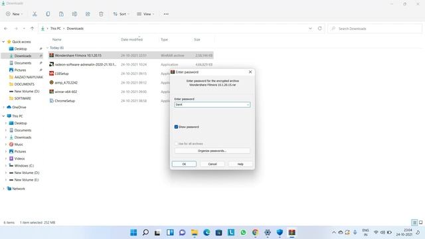
Task: Open Windows Security shield on taskbar
Action: click(x=280, y=232)
